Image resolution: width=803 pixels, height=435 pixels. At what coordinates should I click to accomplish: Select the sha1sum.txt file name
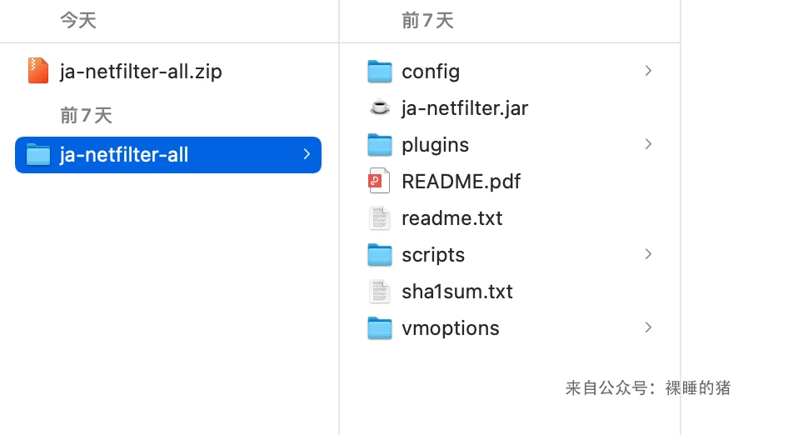click(x=456, y=292)
